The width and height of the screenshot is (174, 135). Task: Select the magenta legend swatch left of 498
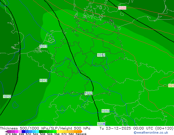(16, 131)
